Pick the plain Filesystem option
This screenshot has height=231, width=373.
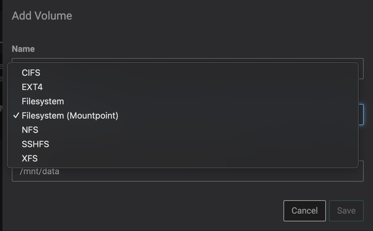tap(43, 101)
